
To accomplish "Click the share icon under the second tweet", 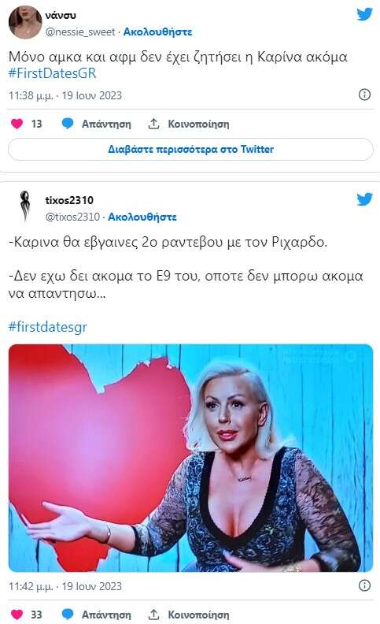I will pos(153,615).
